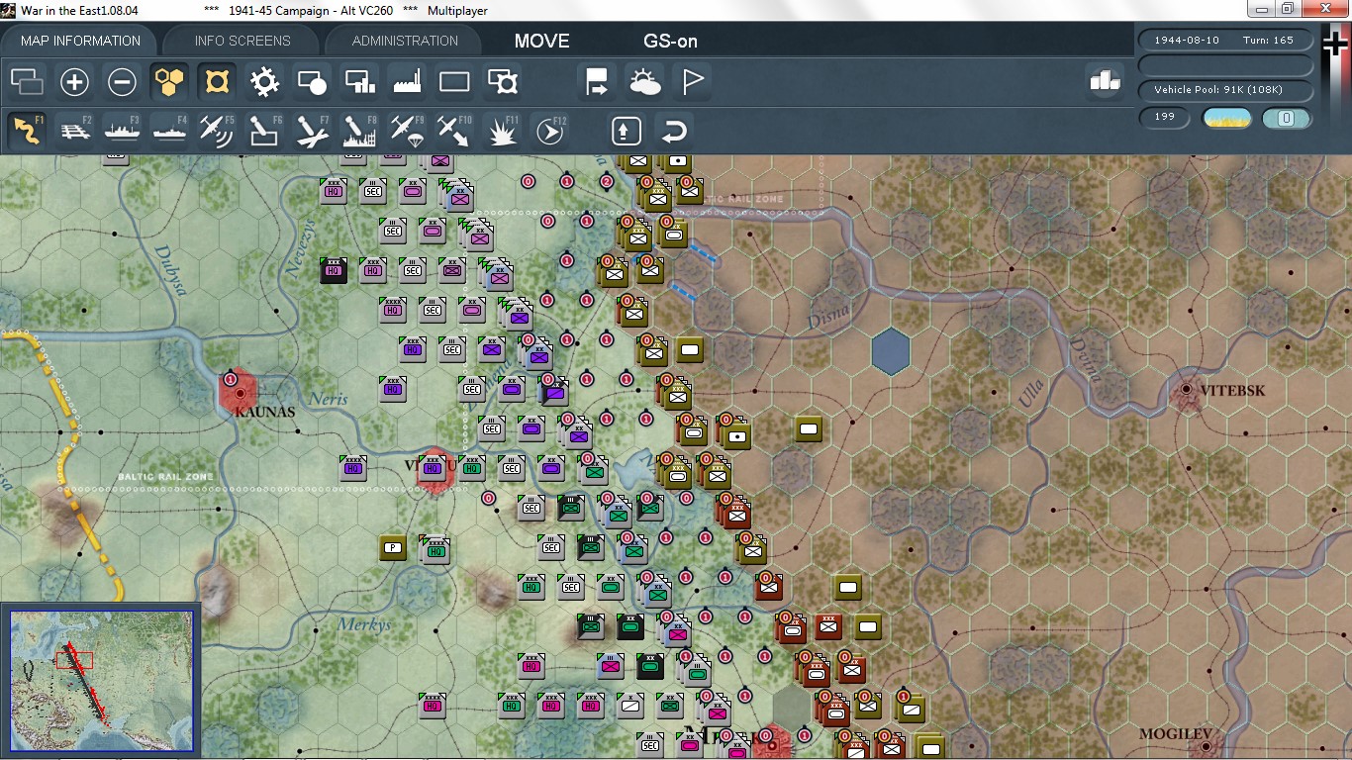Click the undo curved arrow icon

click(x=674, y=131)
